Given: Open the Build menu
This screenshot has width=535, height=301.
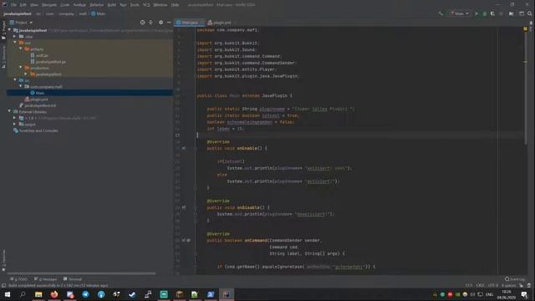Looking at the screenshot, I should click(111, 5).
